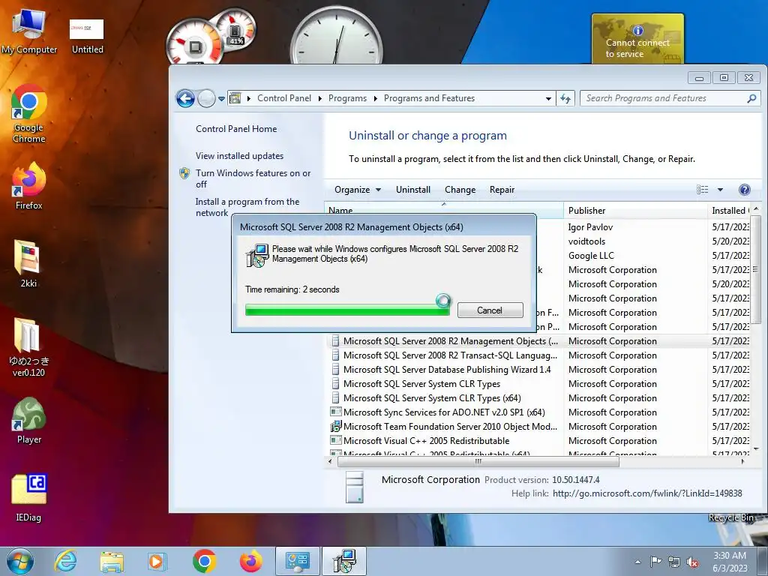Cancel the SQL Server configuration dialog
The width and height of the screenshot is (768, 576).
[x=490, y=310]
